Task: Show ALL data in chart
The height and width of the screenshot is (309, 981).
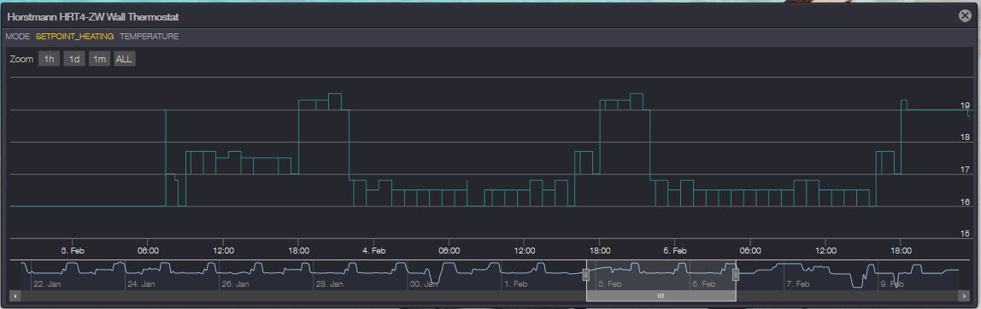Action: [x=124, y=60]
